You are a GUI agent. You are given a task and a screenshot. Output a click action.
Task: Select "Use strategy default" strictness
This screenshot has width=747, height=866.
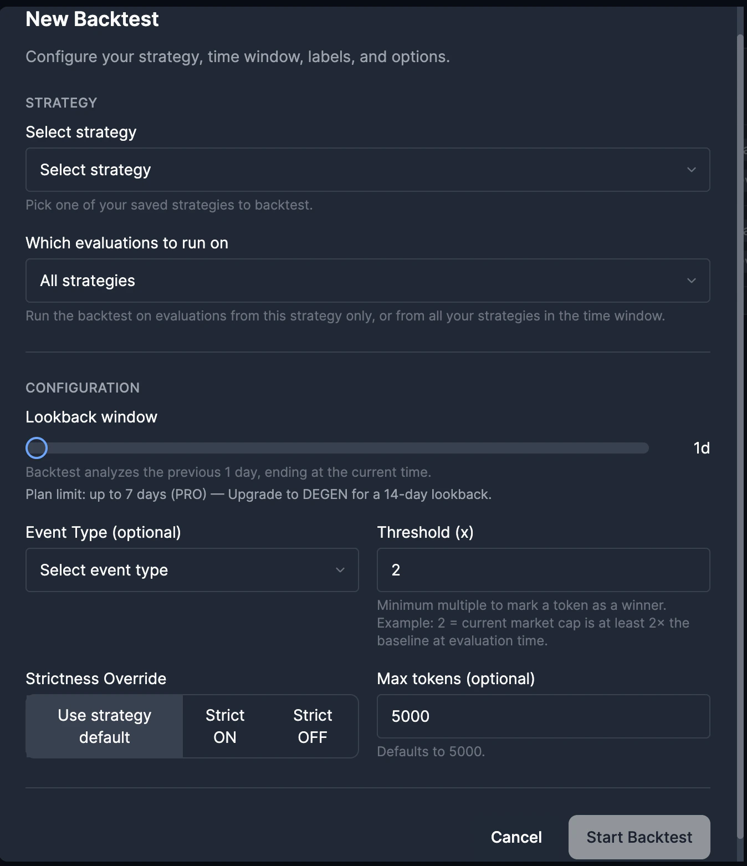(x=103, y=726)
